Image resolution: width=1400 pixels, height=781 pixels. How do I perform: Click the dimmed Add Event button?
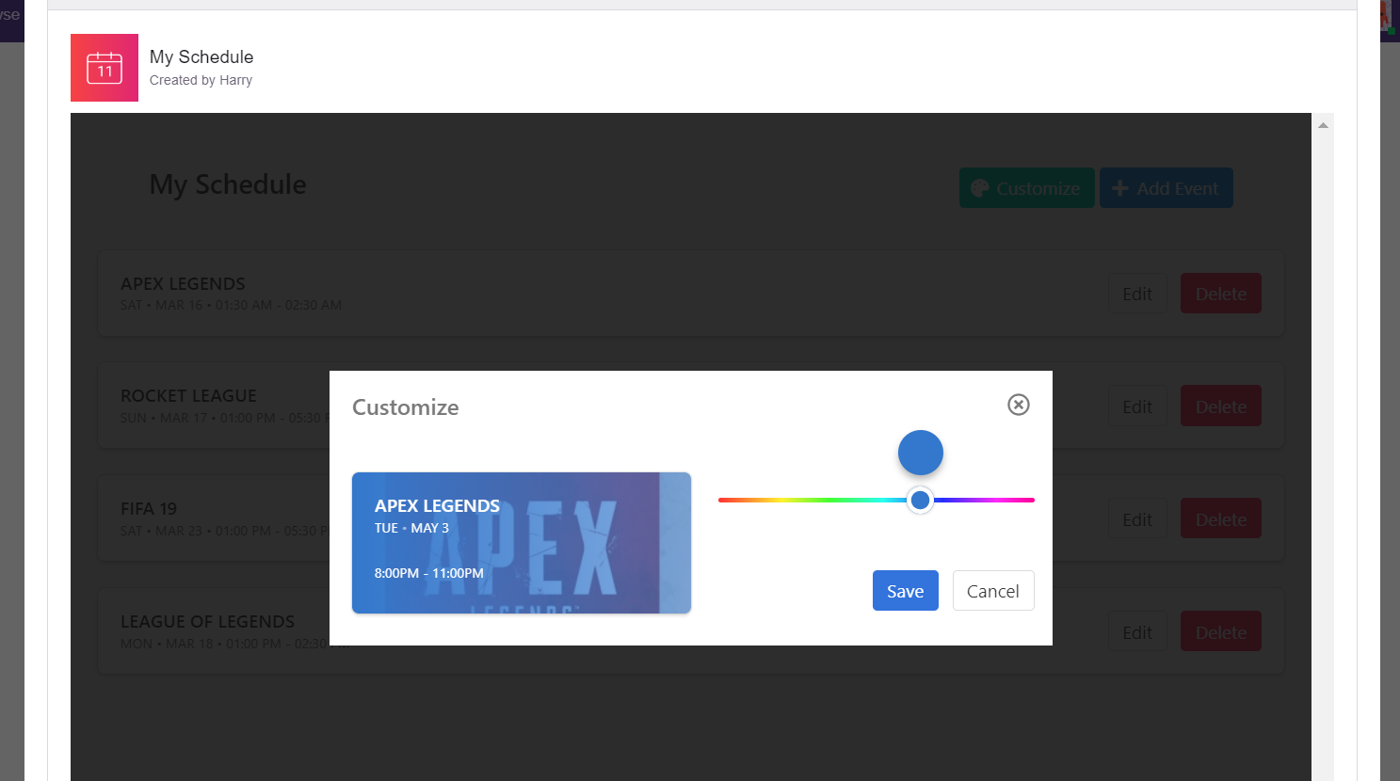1167,188
